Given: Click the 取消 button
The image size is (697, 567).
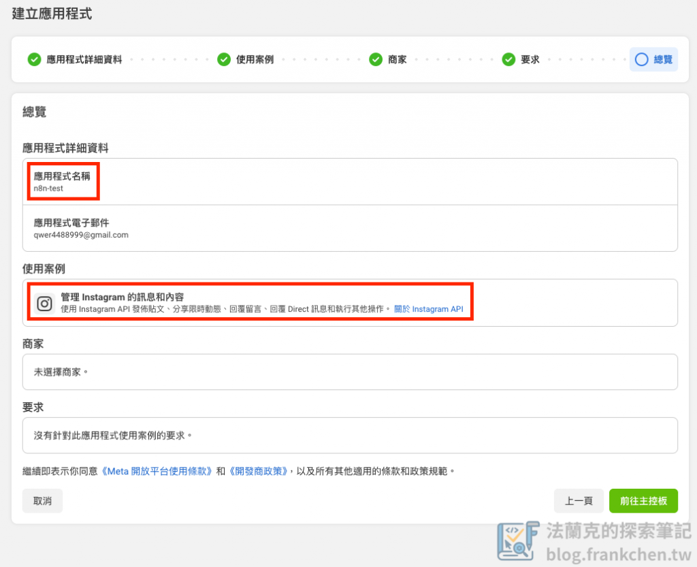Looking at the screenshot, I should pos(42,501).
